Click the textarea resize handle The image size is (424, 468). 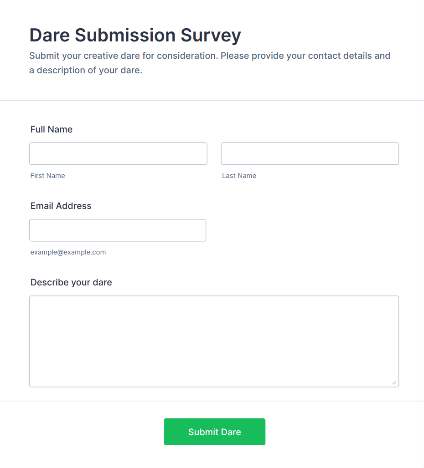[x=394, y=382]
